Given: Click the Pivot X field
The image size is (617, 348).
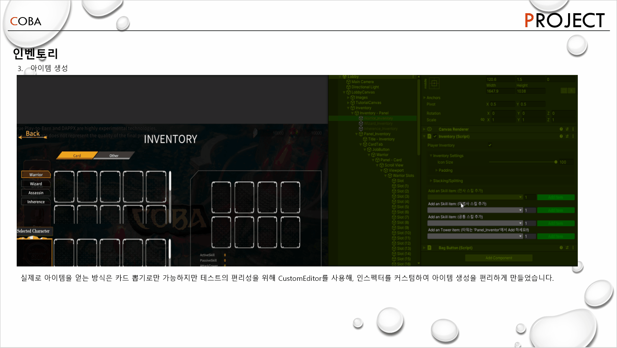Looking at the screenshot, I should point(502,104).
